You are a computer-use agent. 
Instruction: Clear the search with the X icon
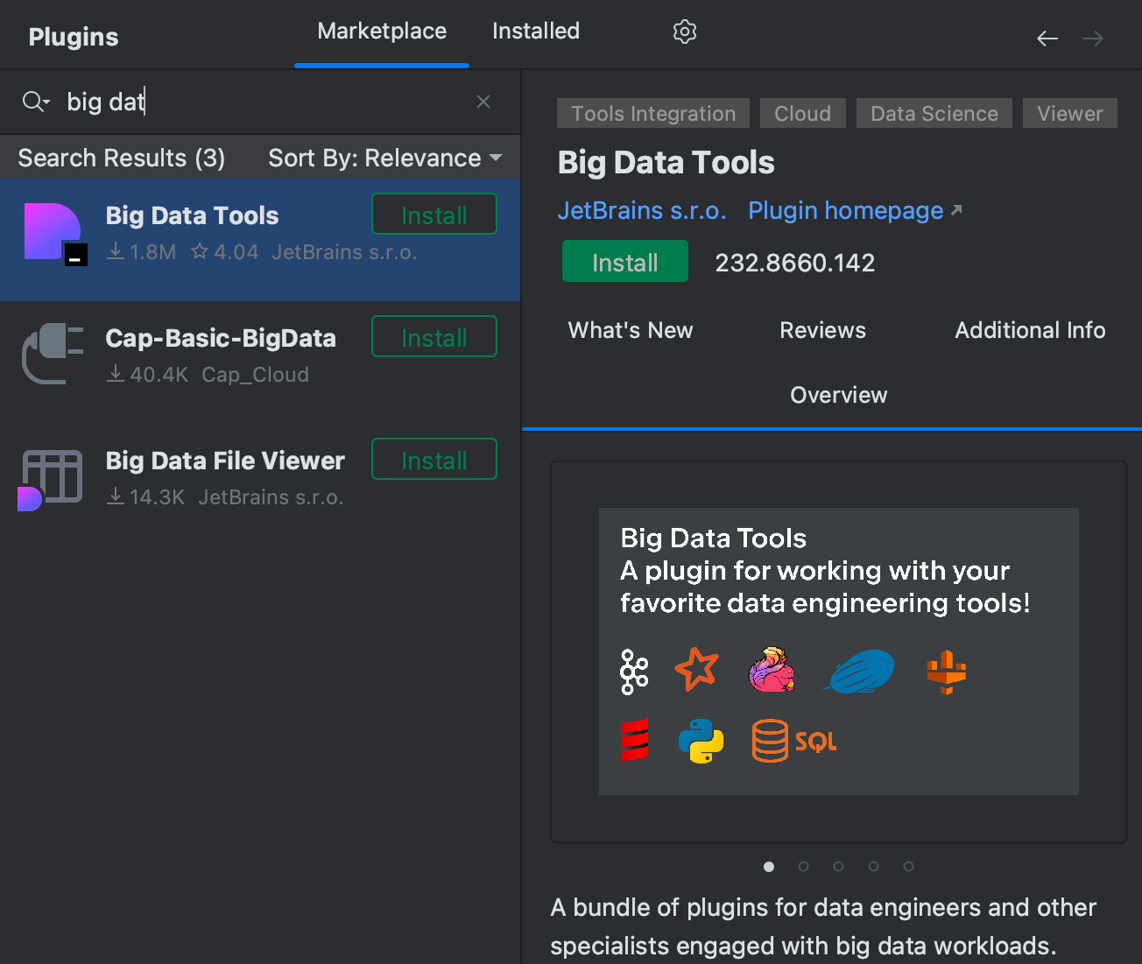(x=483, y=102)
